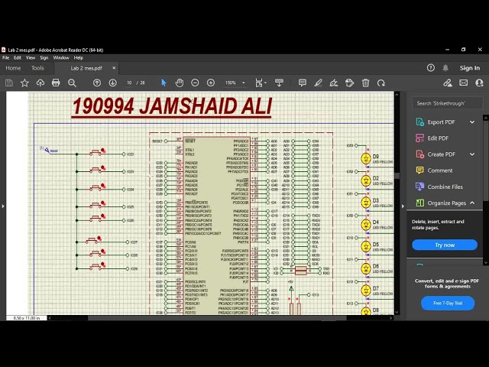489x367 pixels.
Task: Click the share link icon
Action: click(448, 83)
